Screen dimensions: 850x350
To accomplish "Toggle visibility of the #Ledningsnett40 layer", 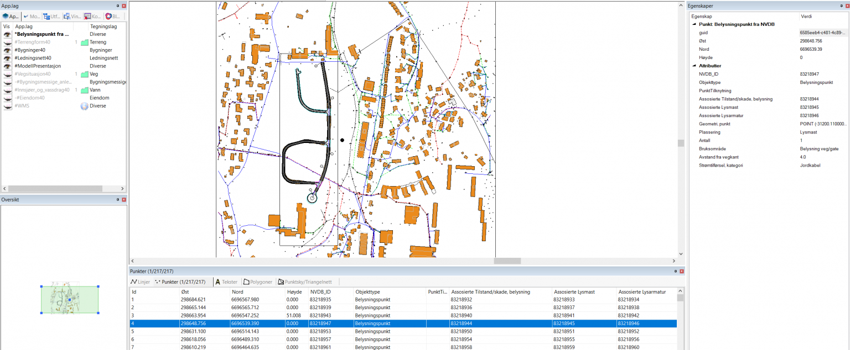I will click(x=7, y=58).
